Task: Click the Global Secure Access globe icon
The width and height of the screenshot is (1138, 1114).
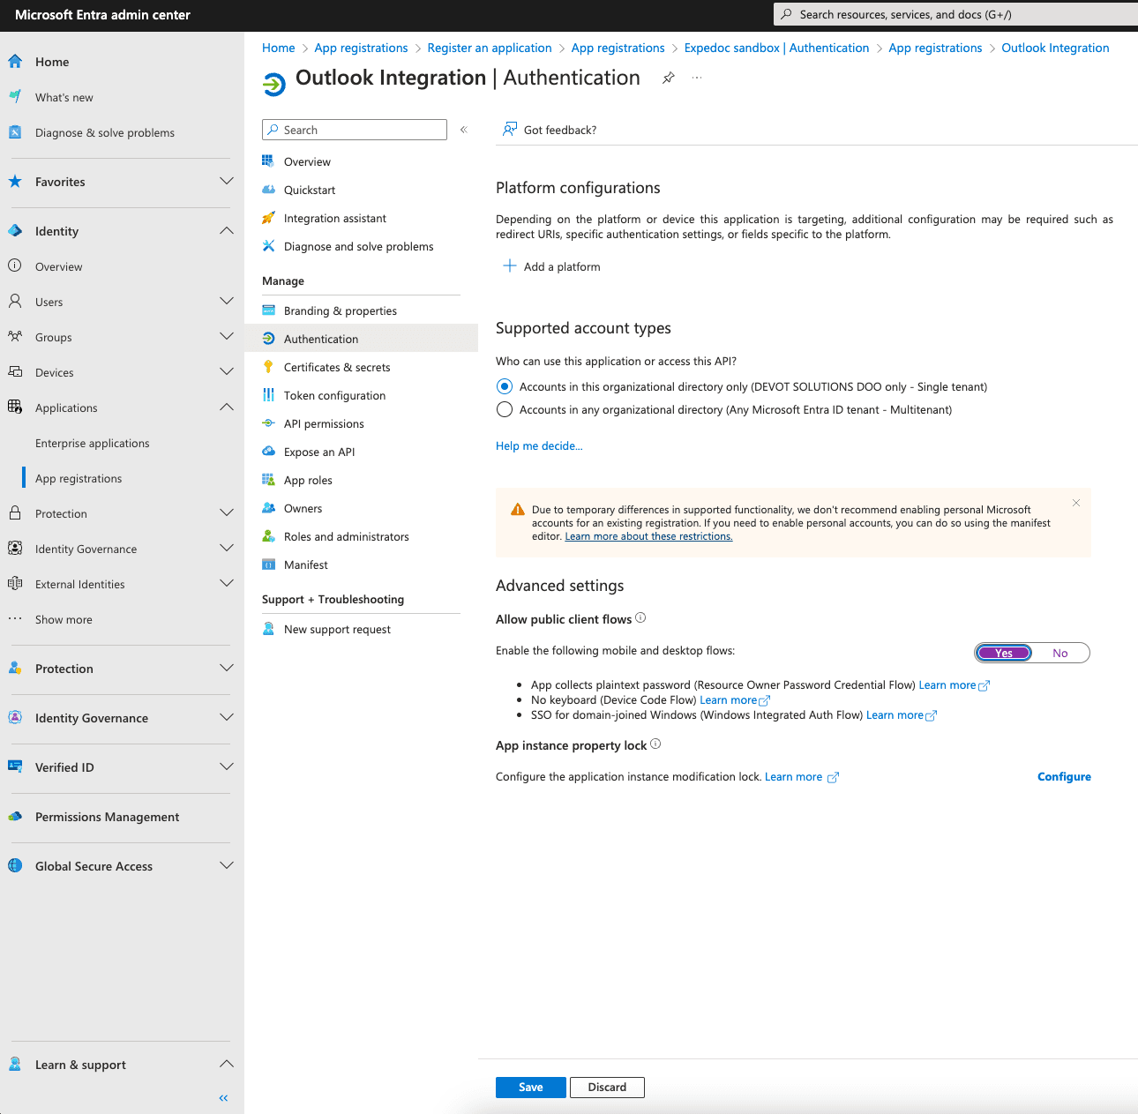Action: click(x=15, y=865)
